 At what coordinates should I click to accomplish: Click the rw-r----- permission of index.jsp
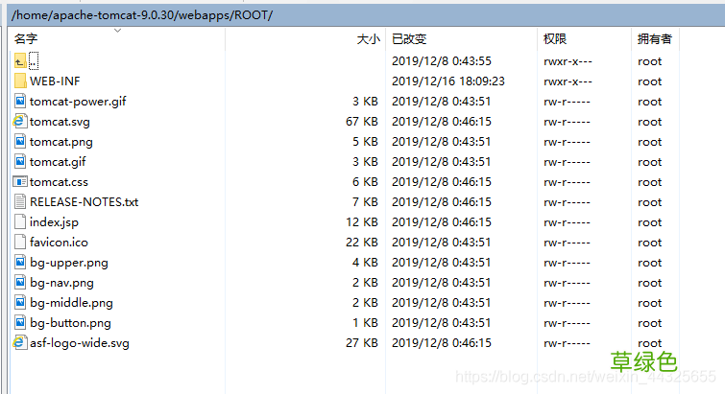[x=567, y=222]
